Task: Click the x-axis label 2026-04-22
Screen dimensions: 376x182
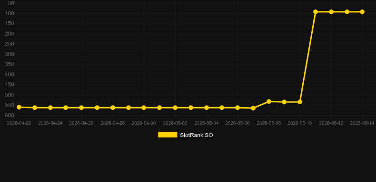Action: (19, 123)
